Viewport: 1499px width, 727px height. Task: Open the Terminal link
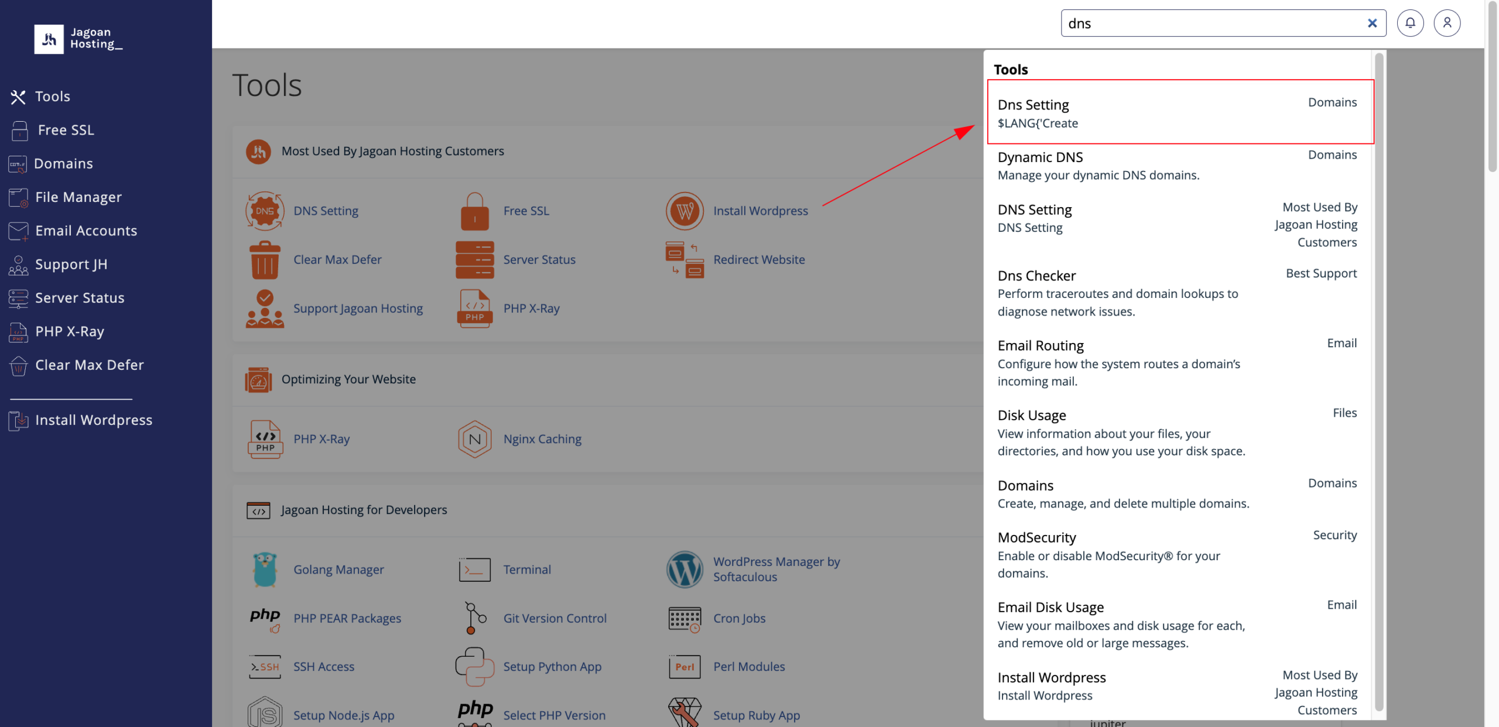click(526, 570)
